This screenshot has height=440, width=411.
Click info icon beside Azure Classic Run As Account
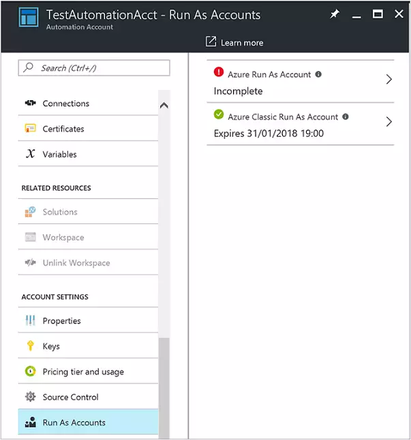click(x=346, y=117)
